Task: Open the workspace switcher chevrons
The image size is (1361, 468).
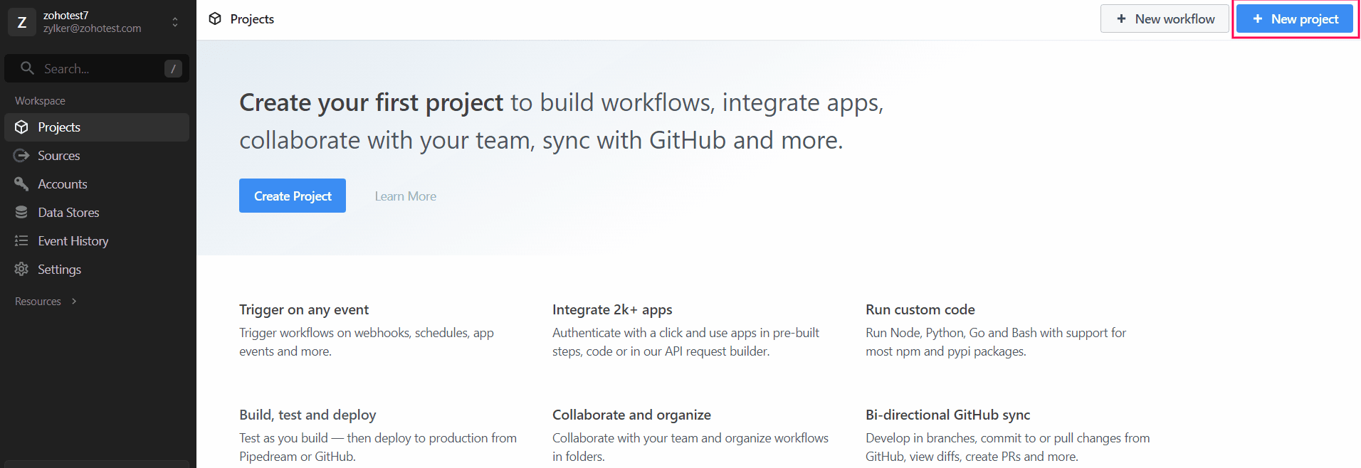Action: pos(175,22)
